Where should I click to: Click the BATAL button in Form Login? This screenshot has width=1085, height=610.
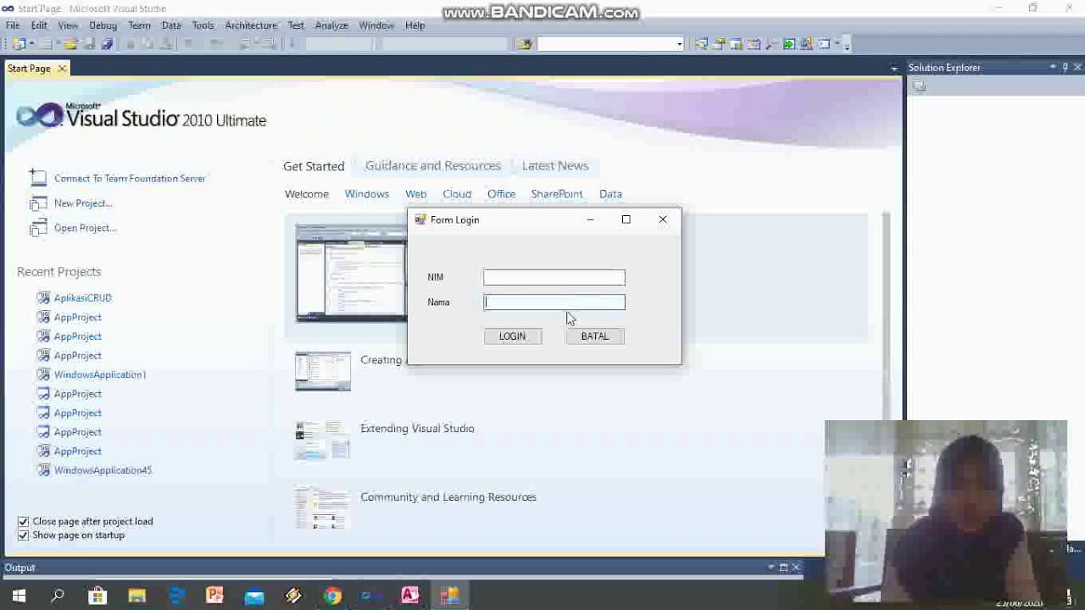[595, 336]
